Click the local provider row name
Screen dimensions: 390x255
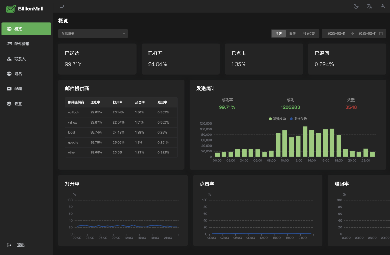pos(71,133)
